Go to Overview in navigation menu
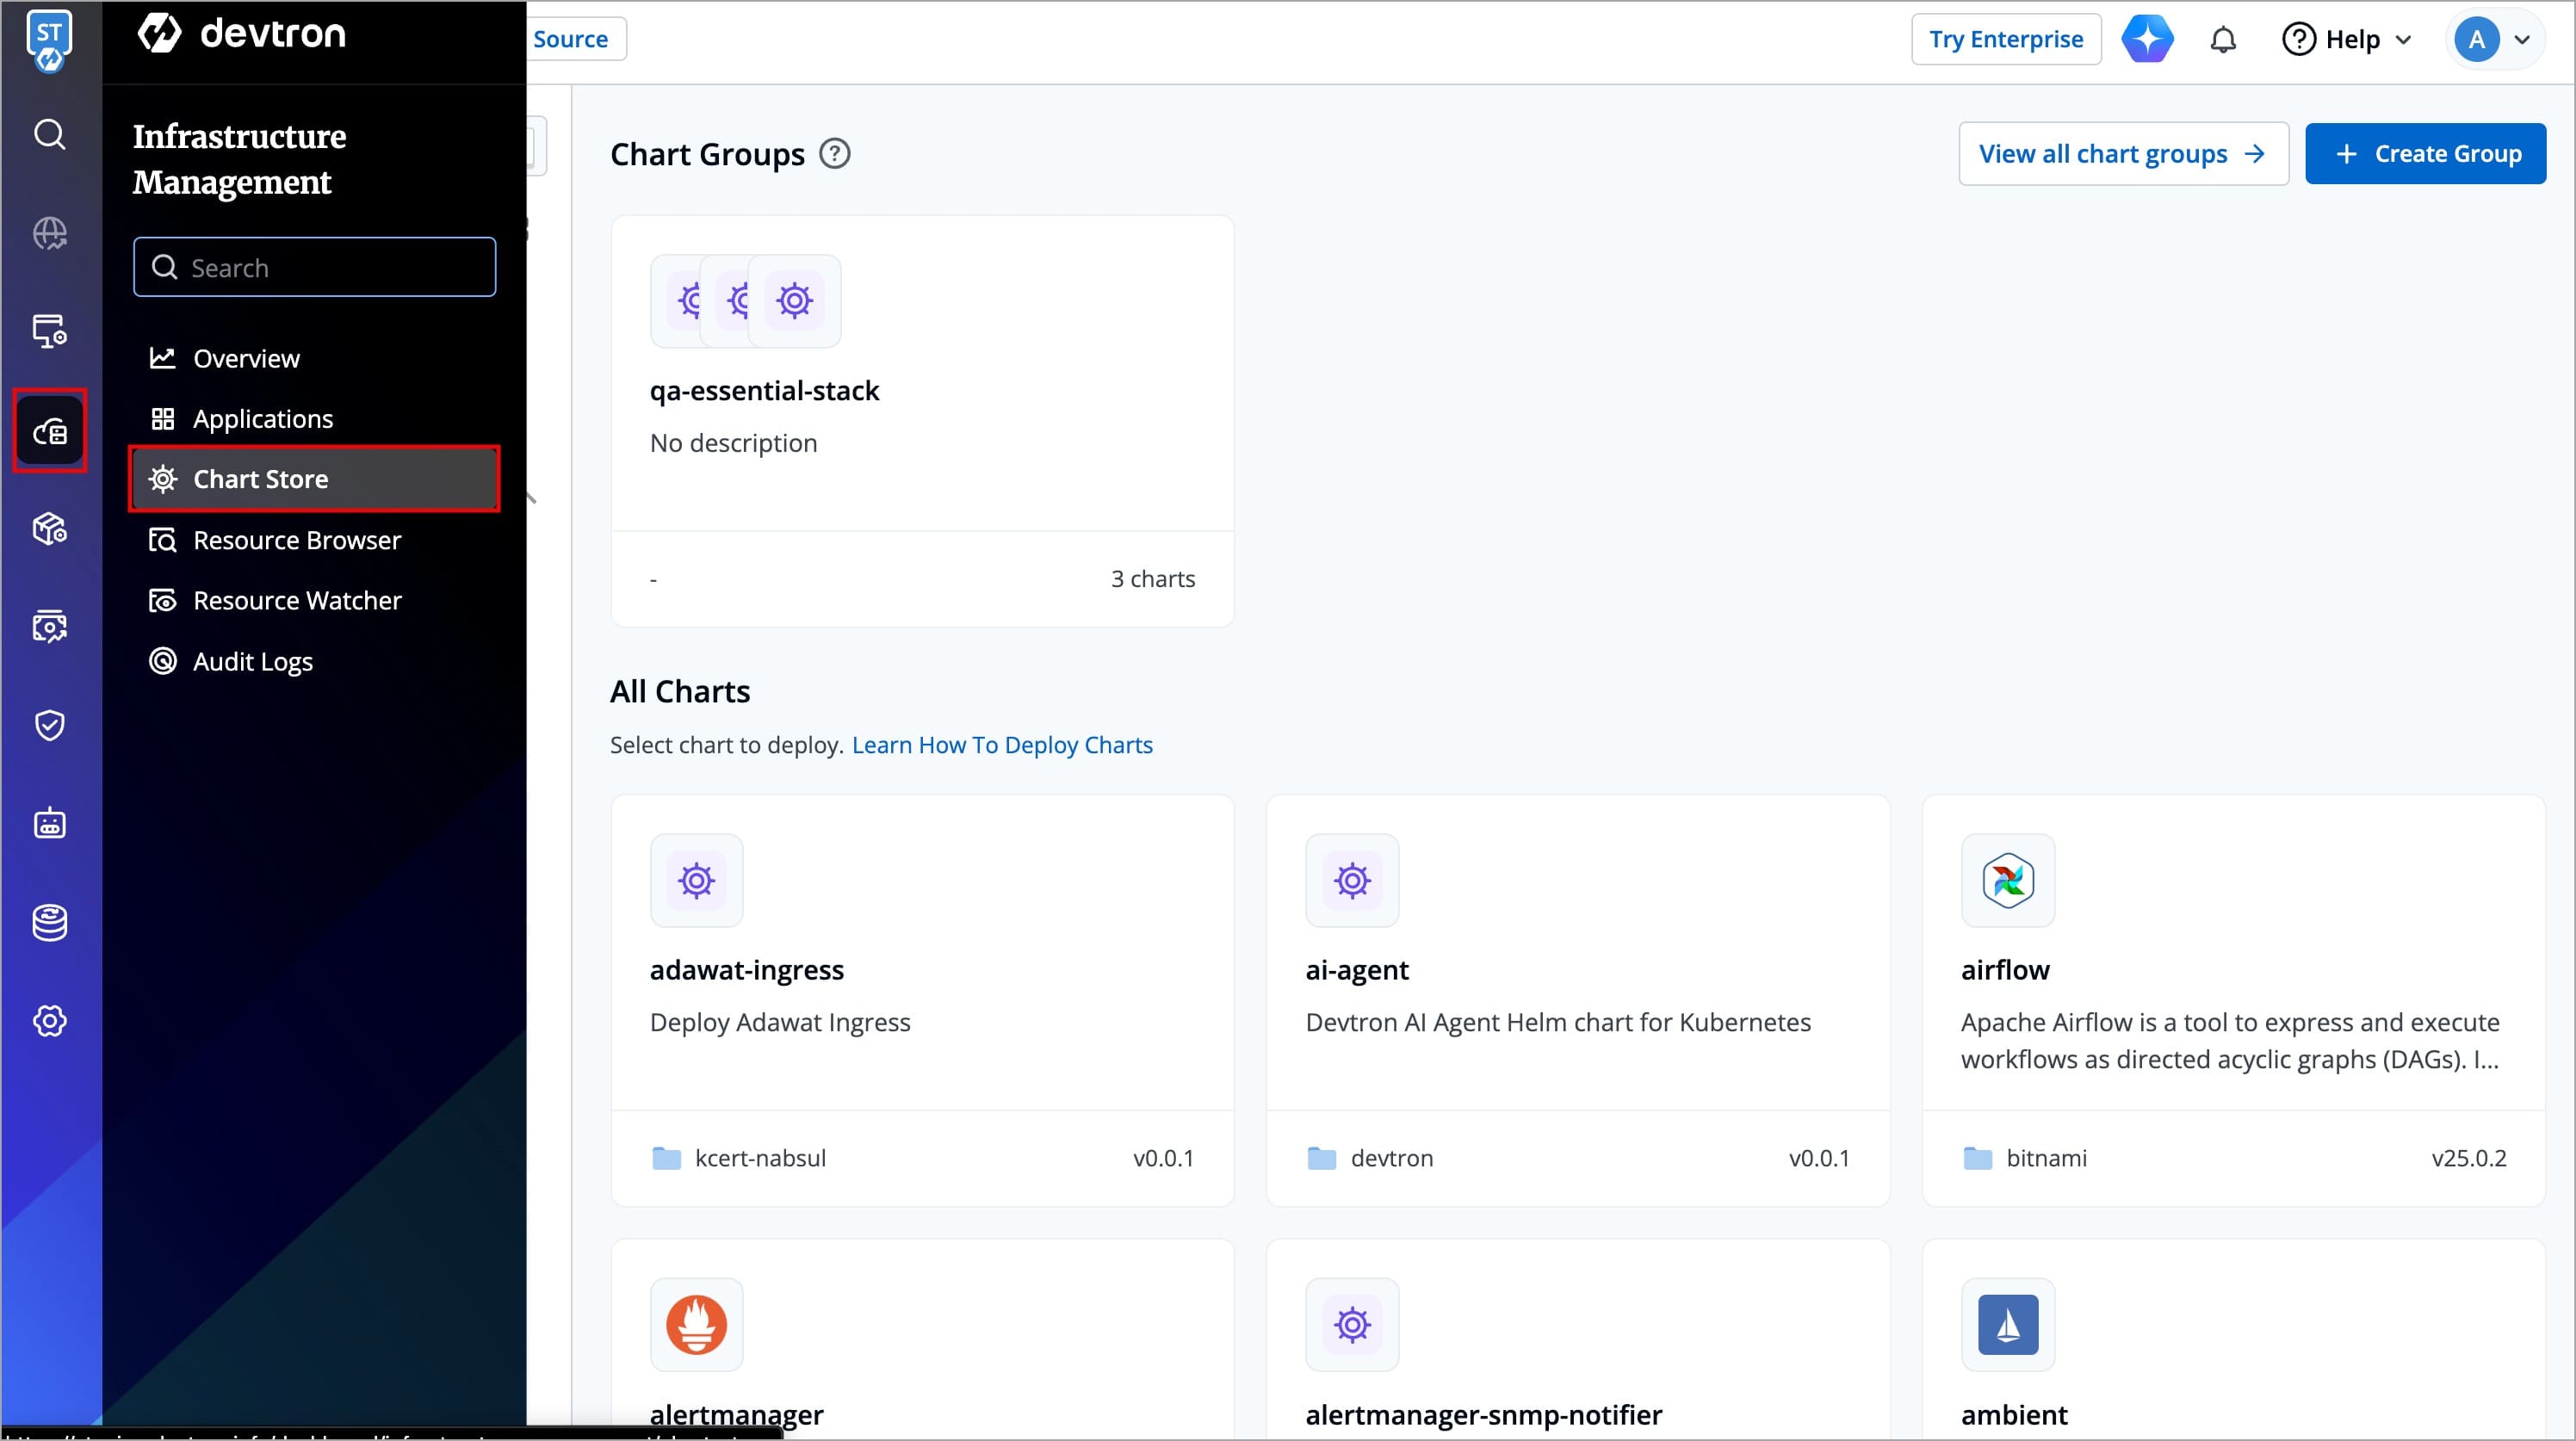Image resolution: width=2576 pixels, height=1441 pixels. [x=246, y=358]
